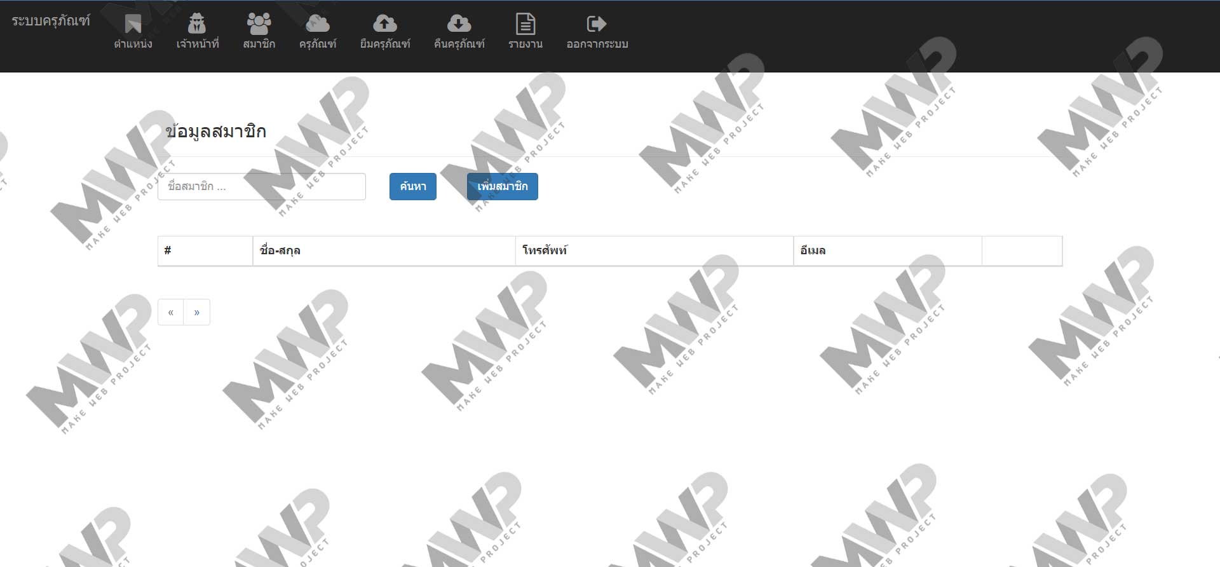Click the รายงาน document icon
The image size is (1220, 567).
pos(525,24)
